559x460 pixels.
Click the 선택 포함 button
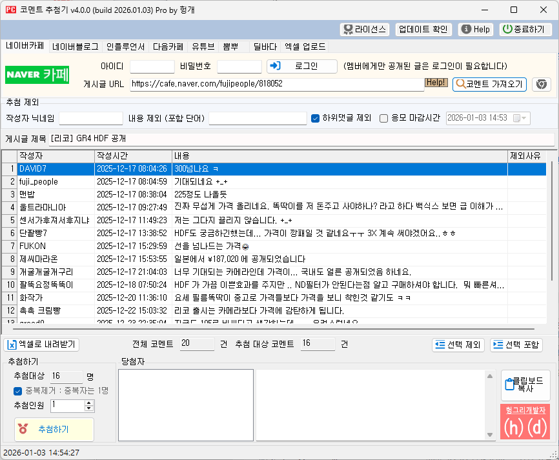click(x=516, y=345)
